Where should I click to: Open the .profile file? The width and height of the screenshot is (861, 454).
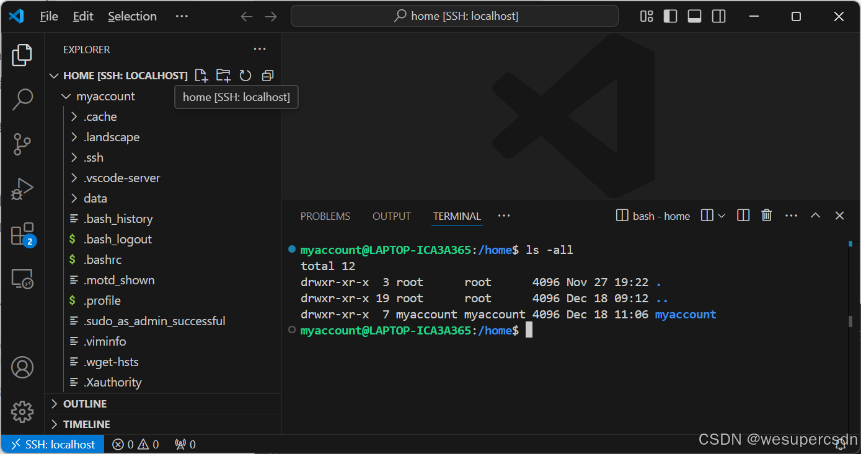click(102, 300)
